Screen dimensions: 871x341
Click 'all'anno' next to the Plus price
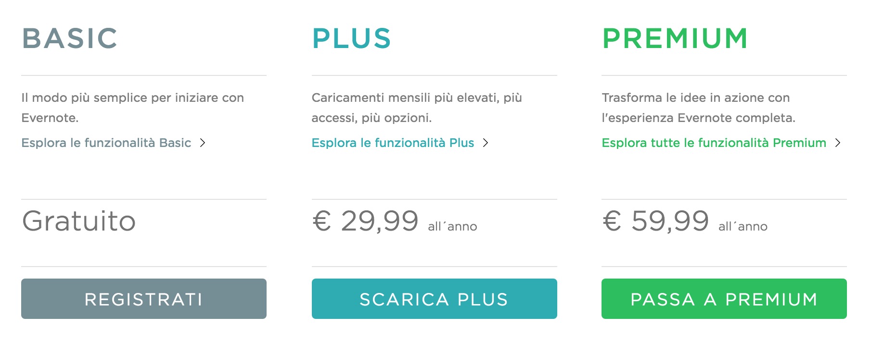(452, 227)
